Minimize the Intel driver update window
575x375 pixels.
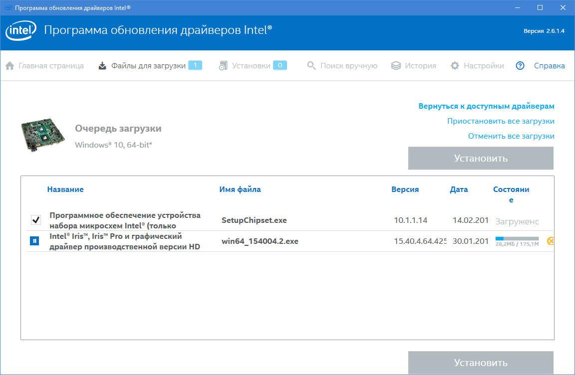click(518, 7)
